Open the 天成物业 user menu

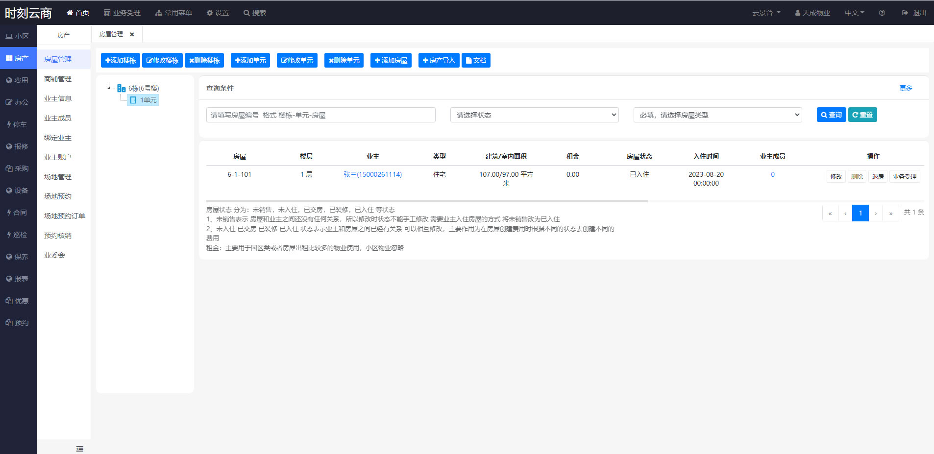(x=812, y=13)
